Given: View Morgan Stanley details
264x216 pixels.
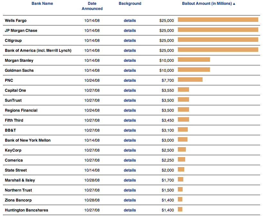Looking at the screenshot, I should (x=130, y=61).
